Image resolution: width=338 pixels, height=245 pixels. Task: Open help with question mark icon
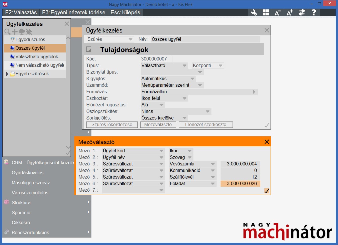pos(314,13)
